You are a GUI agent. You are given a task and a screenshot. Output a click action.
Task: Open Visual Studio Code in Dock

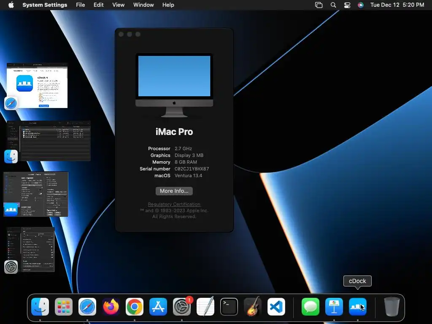276,307
